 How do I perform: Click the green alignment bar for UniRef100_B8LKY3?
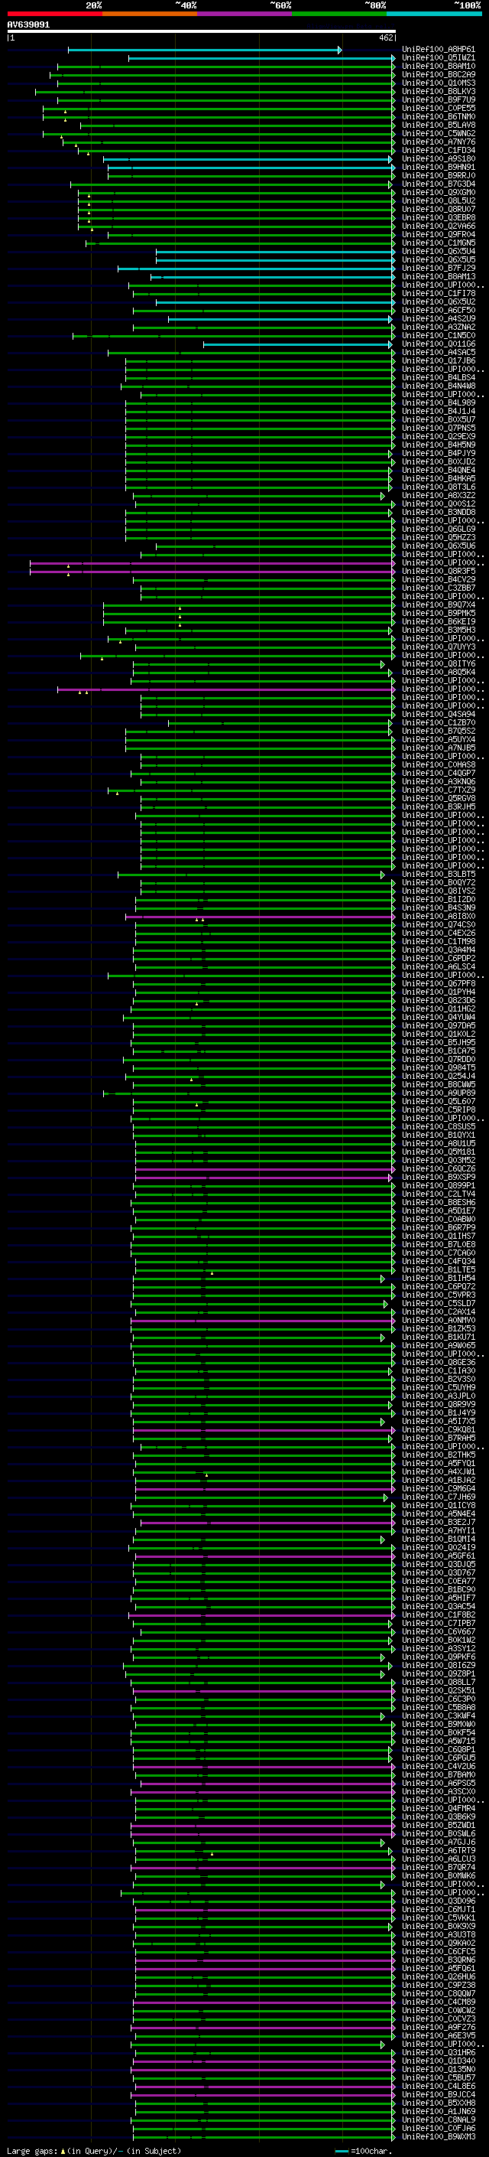pos(215,92)
